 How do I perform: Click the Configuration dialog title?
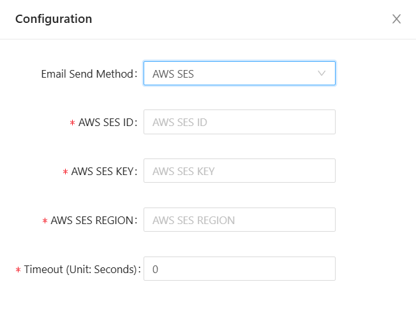point(54,19)
